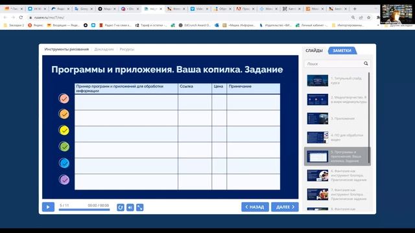Open the Тариф и остатки bookmark
The image size is (415, 233).
151,25
